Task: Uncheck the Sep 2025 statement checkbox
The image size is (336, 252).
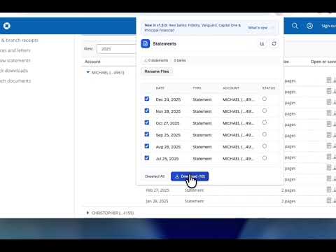Action: coord(147,134)
